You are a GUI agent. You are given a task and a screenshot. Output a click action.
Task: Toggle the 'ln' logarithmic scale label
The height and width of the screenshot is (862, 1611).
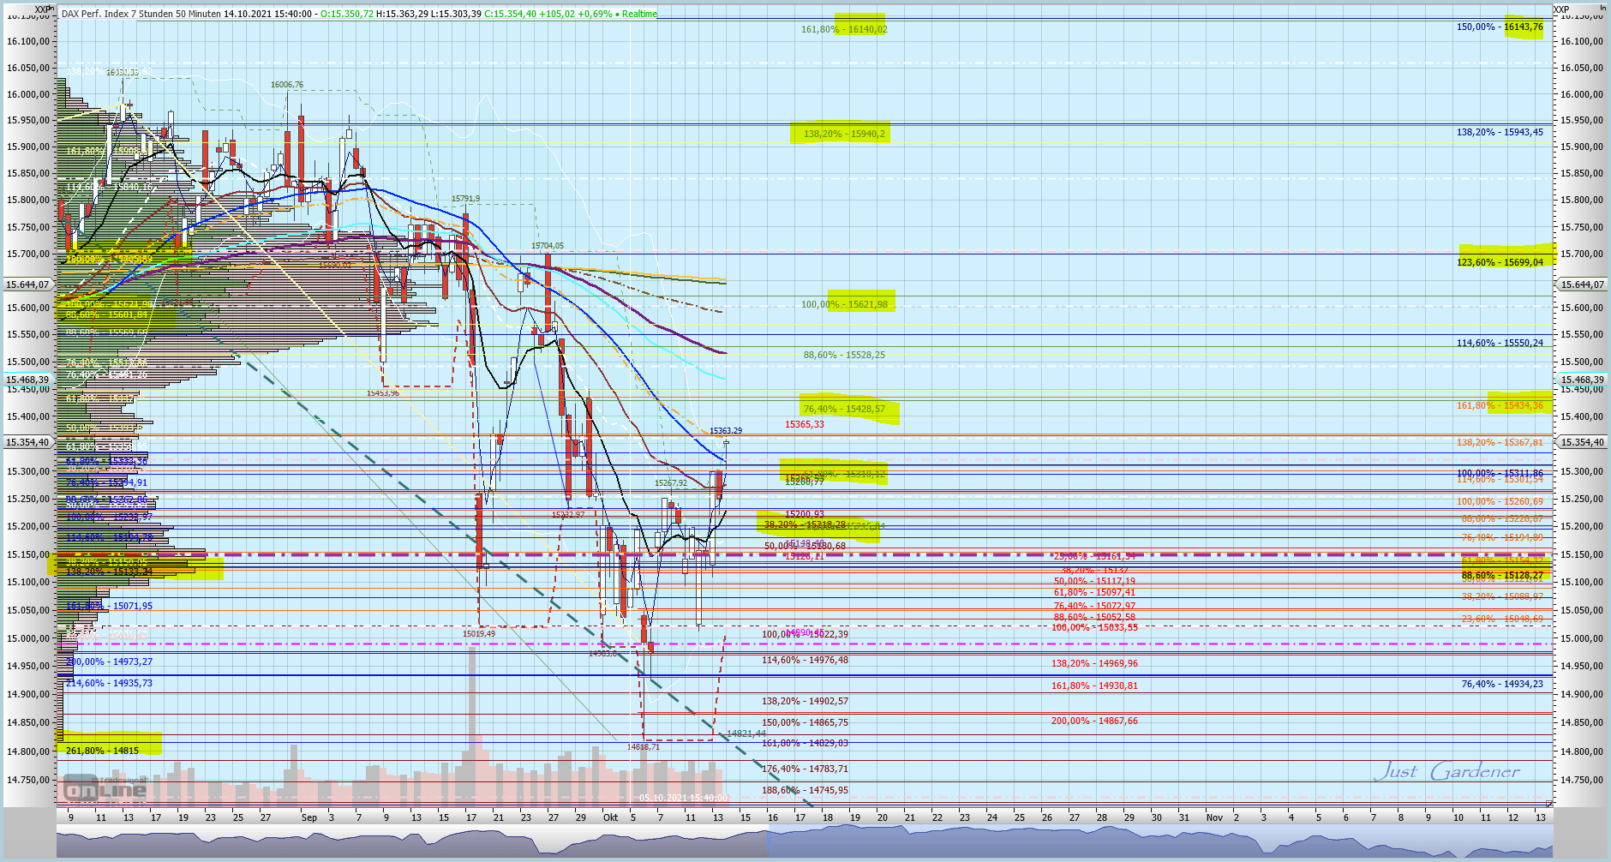[1602, 9]
